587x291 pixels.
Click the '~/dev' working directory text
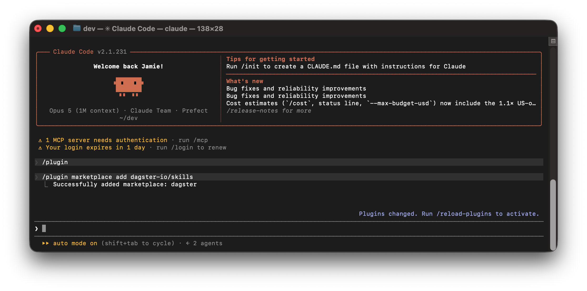(128, 118)
